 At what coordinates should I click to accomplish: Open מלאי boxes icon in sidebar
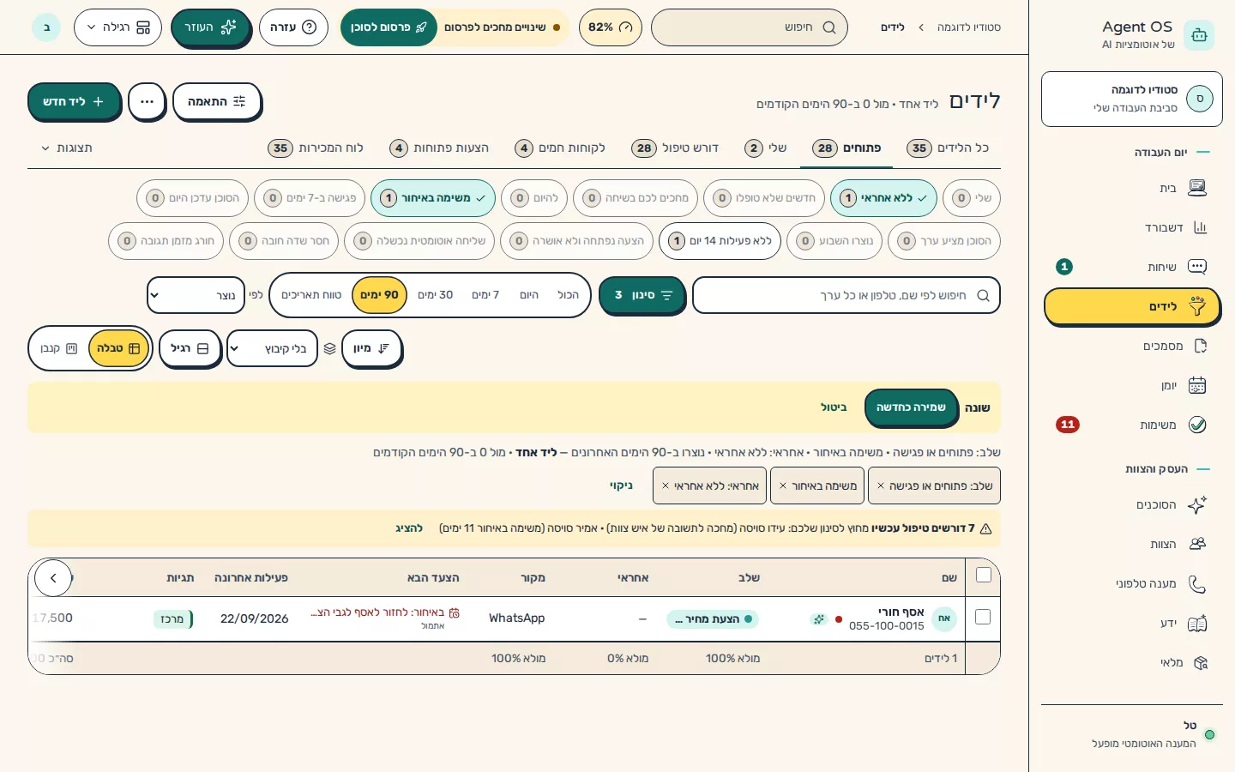pyautogui.click(x=1200, y=662)
